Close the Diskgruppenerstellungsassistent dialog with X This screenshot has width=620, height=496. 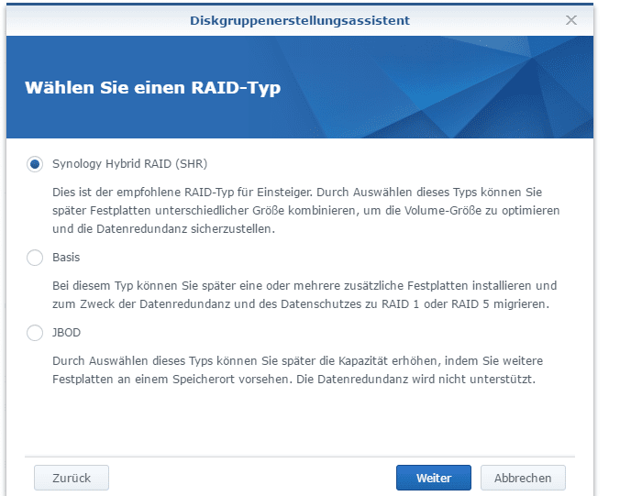tap(571, 20)
